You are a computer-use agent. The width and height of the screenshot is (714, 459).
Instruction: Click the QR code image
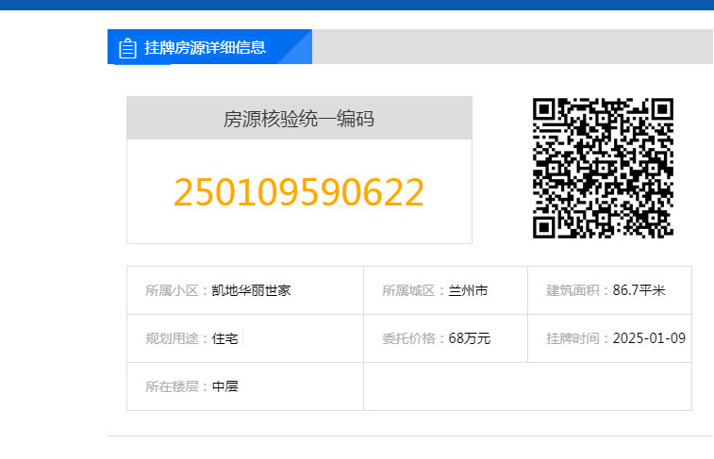[x=603, y=168]
